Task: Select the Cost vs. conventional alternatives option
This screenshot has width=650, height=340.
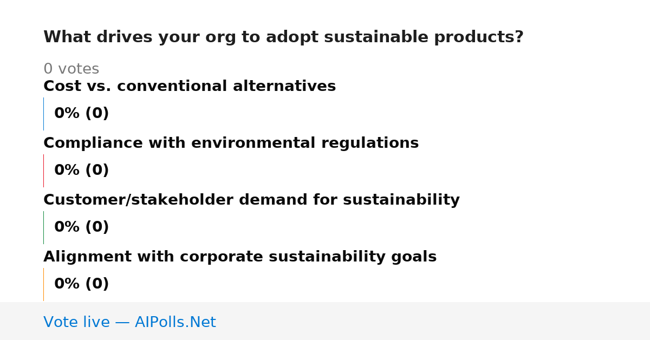Action: (x=190, y=86)
